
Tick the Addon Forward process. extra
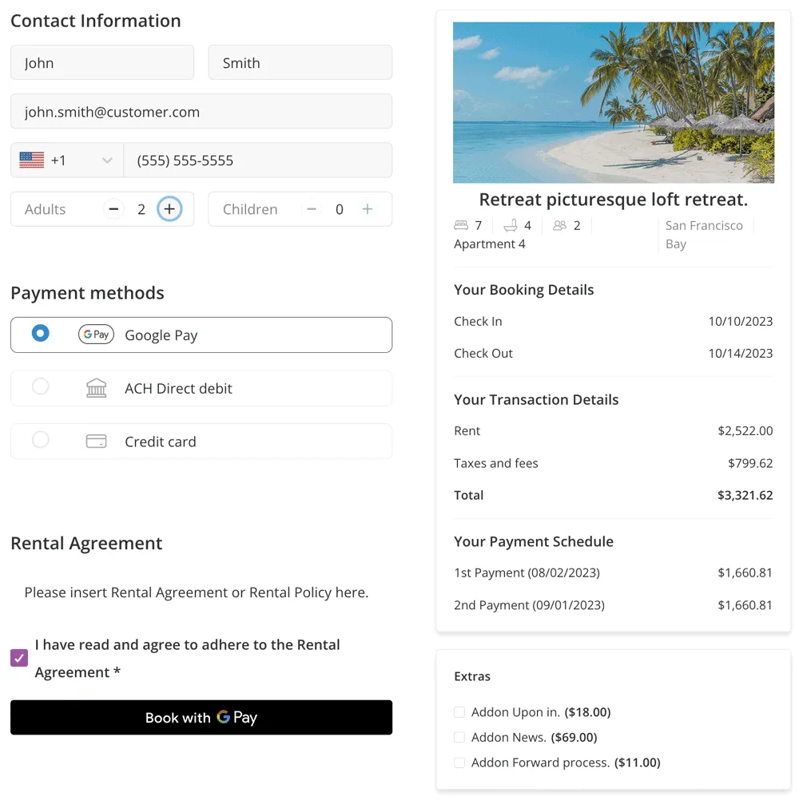(x=459, y=763)
